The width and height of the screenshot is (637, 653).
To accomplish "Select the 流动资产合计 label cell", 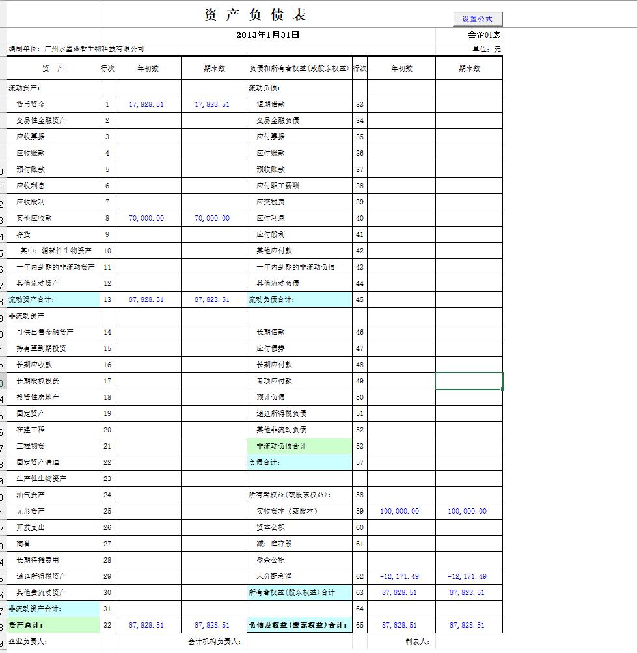I will 53,299.
